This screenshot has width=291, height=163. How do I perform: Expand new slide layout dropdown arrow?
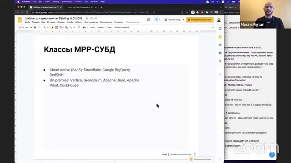(x=23, y=27)
